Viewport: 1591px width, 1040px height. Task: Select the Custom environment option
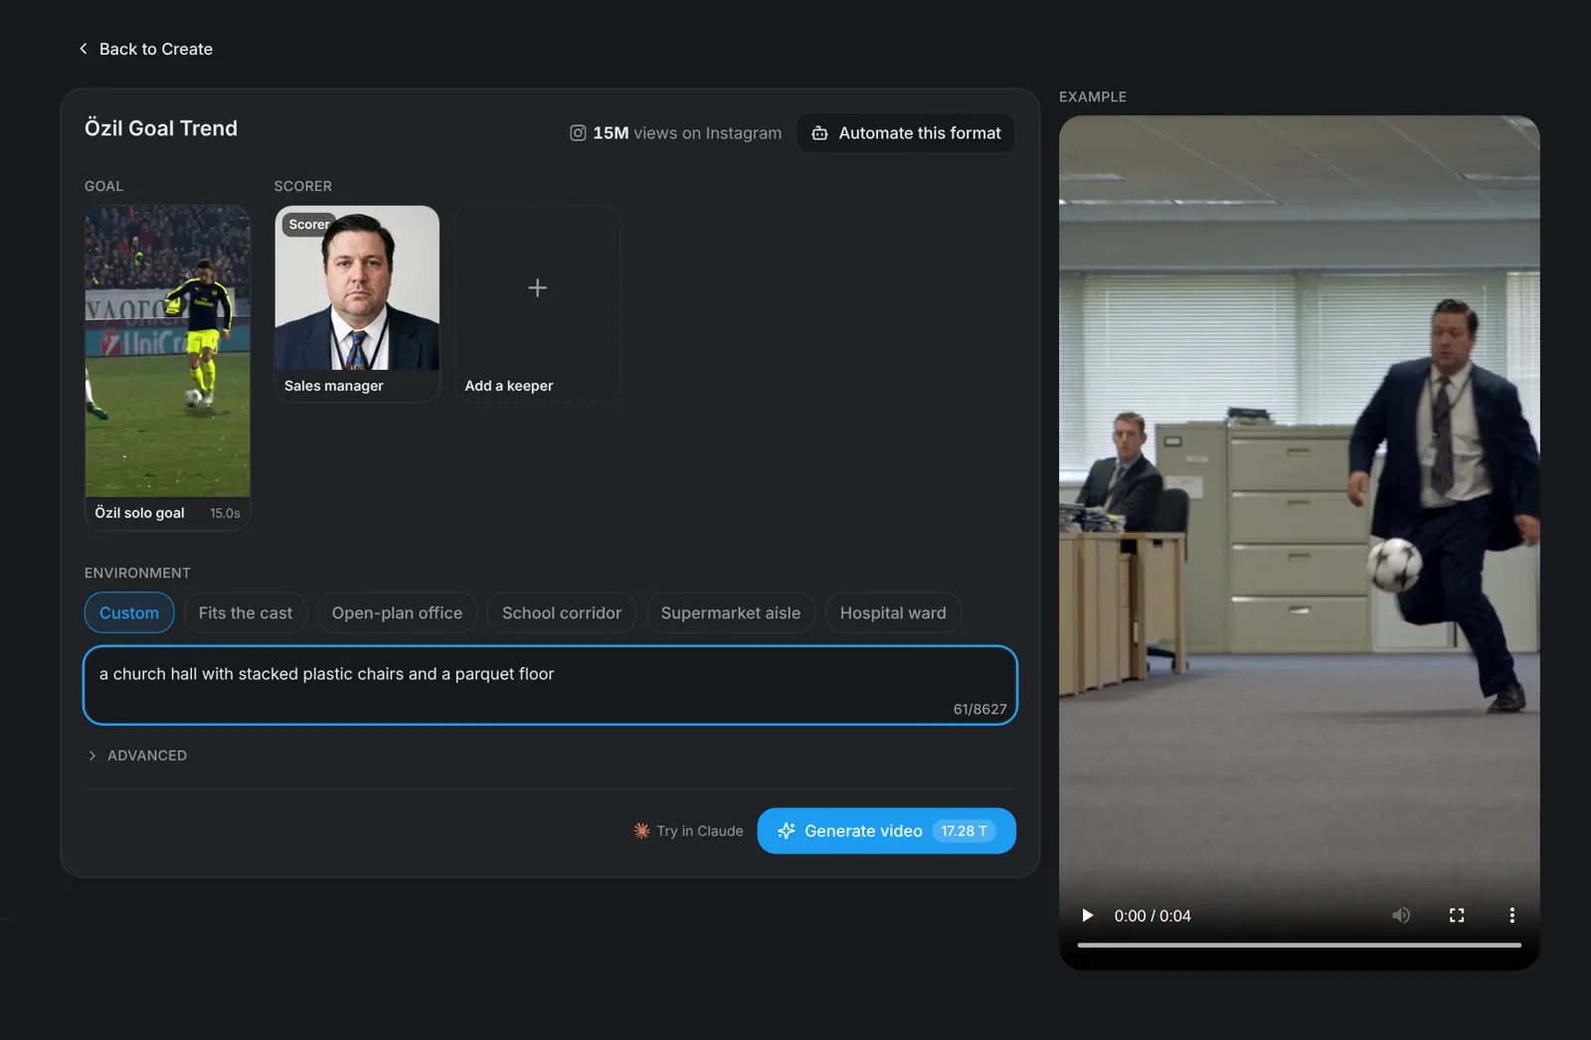pos(129,612)
